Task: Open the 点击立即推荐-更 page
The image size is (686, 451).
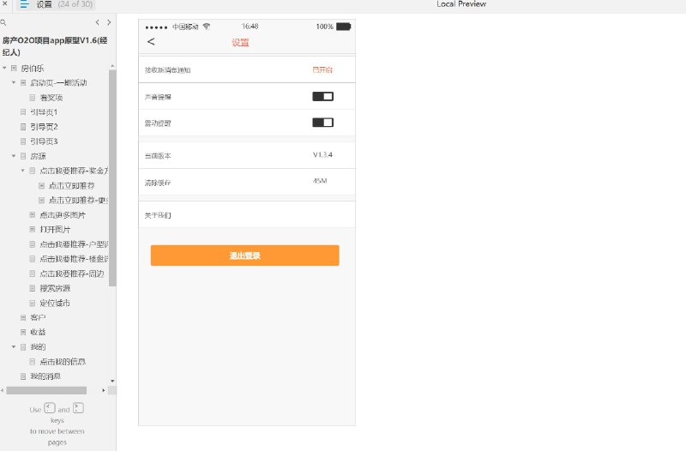Action: point(78,200)
